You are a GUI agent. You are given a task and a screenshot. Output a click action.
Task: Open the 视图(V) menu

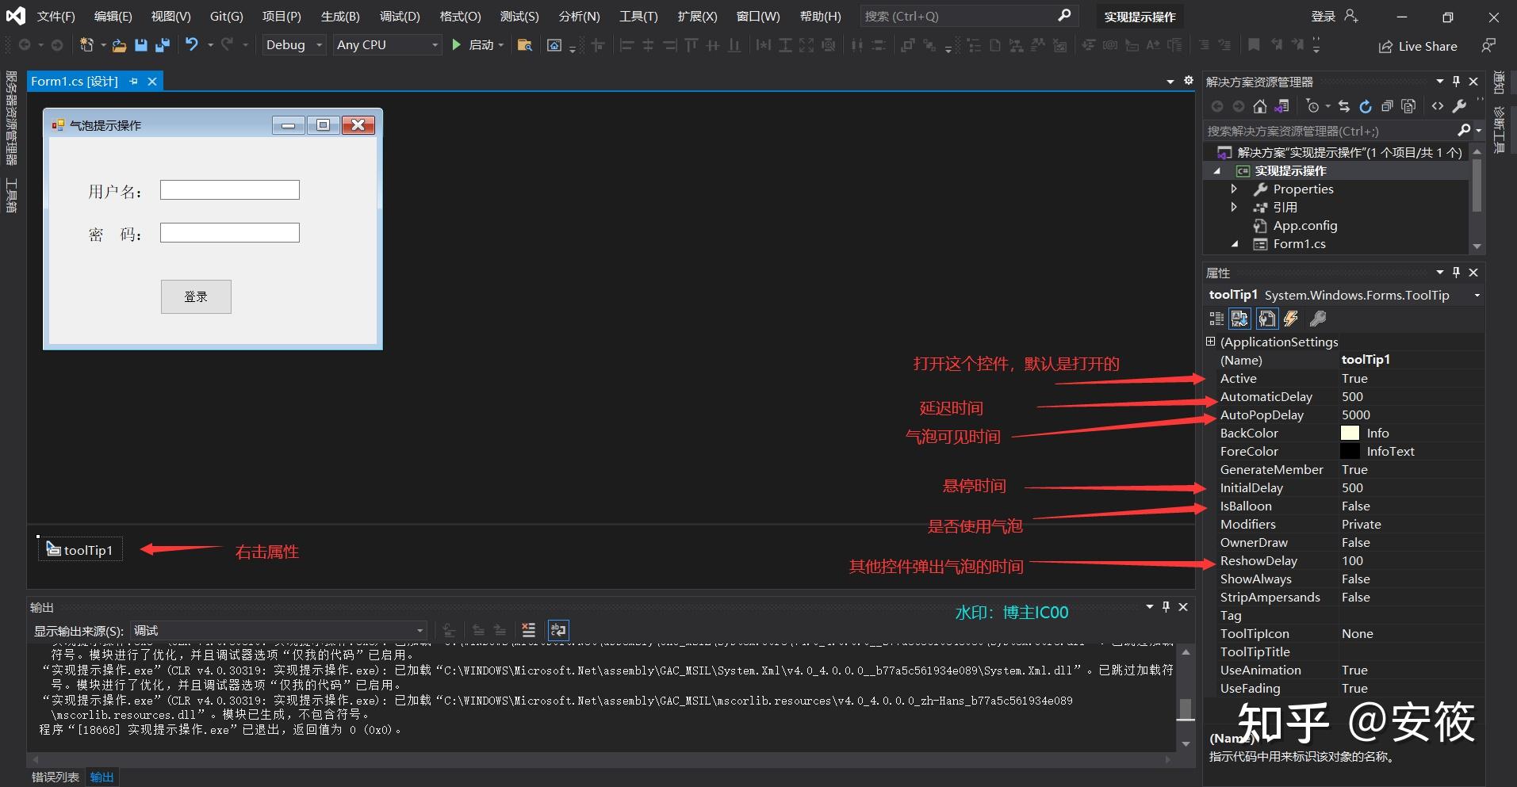click(x=170, y=16)
